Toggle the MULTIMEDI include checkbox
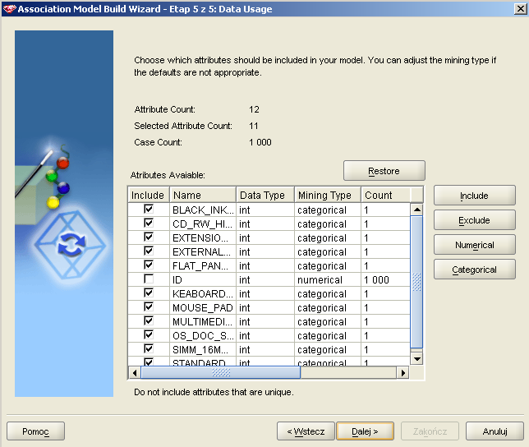Image resolution: width=529 pixels, height=447 pixels. [x=149, y=320]
